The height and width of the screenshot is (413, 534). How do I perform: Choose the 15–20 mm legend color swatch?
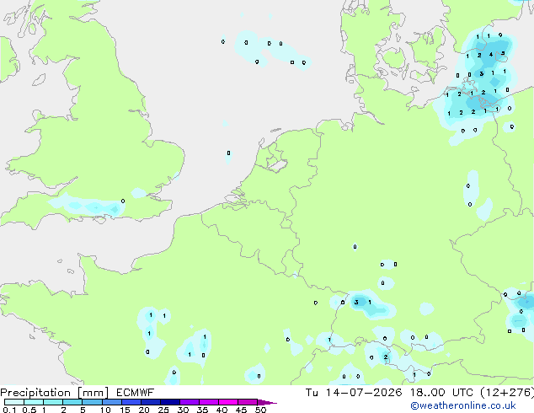[131, 402]
